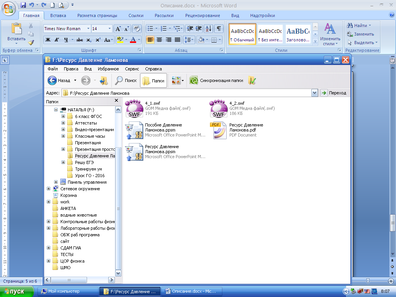Toggle underline Ч formatting
Viewport: 396px width, 297px height.
(66, 40)
